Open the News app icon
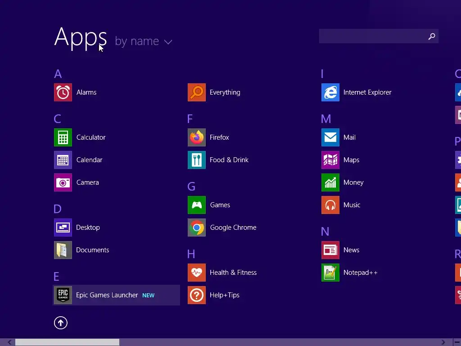The image size is (461, 346). point(330,250)
